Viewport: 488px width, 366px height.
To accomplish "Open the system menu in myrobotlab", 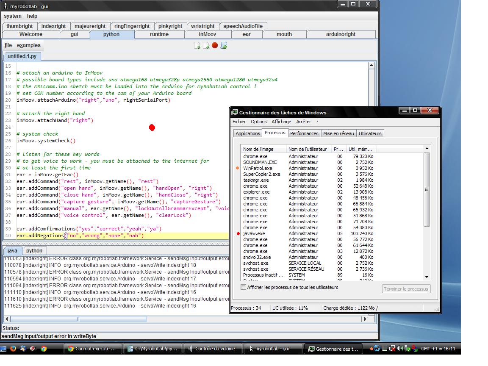I will (x=13, y=16).
